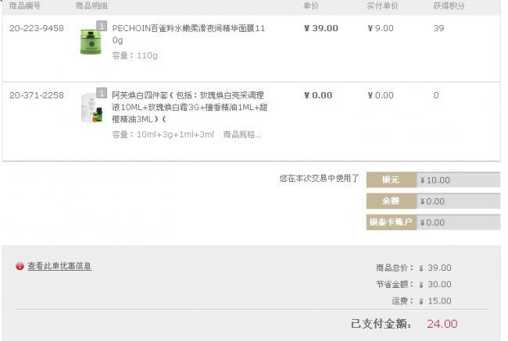Click product number 20-223-9458
Screen dimensions: 508x341
coord(36,28)
